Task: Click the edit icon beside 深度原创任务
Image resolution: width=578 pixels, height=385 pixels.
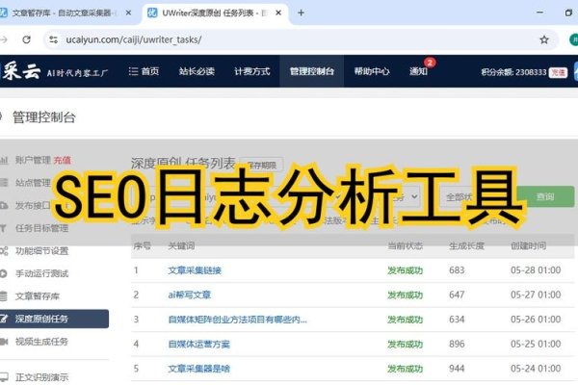Action: tap(4, 319)
